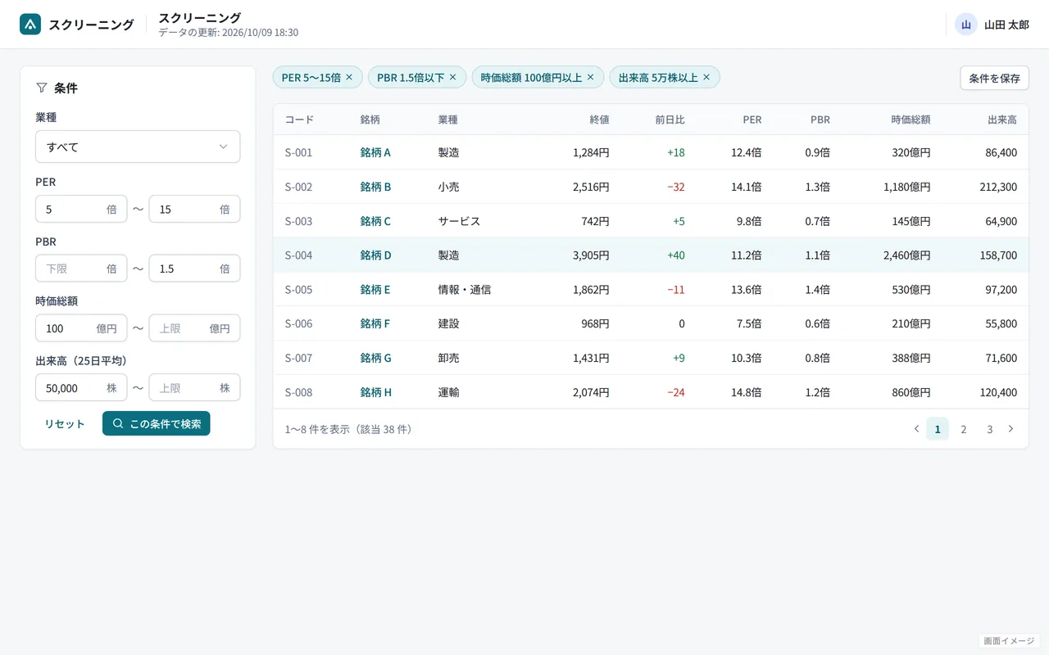Click the user avatar 山
Viewport: 1049px width, 655px height.
point(966,25)
